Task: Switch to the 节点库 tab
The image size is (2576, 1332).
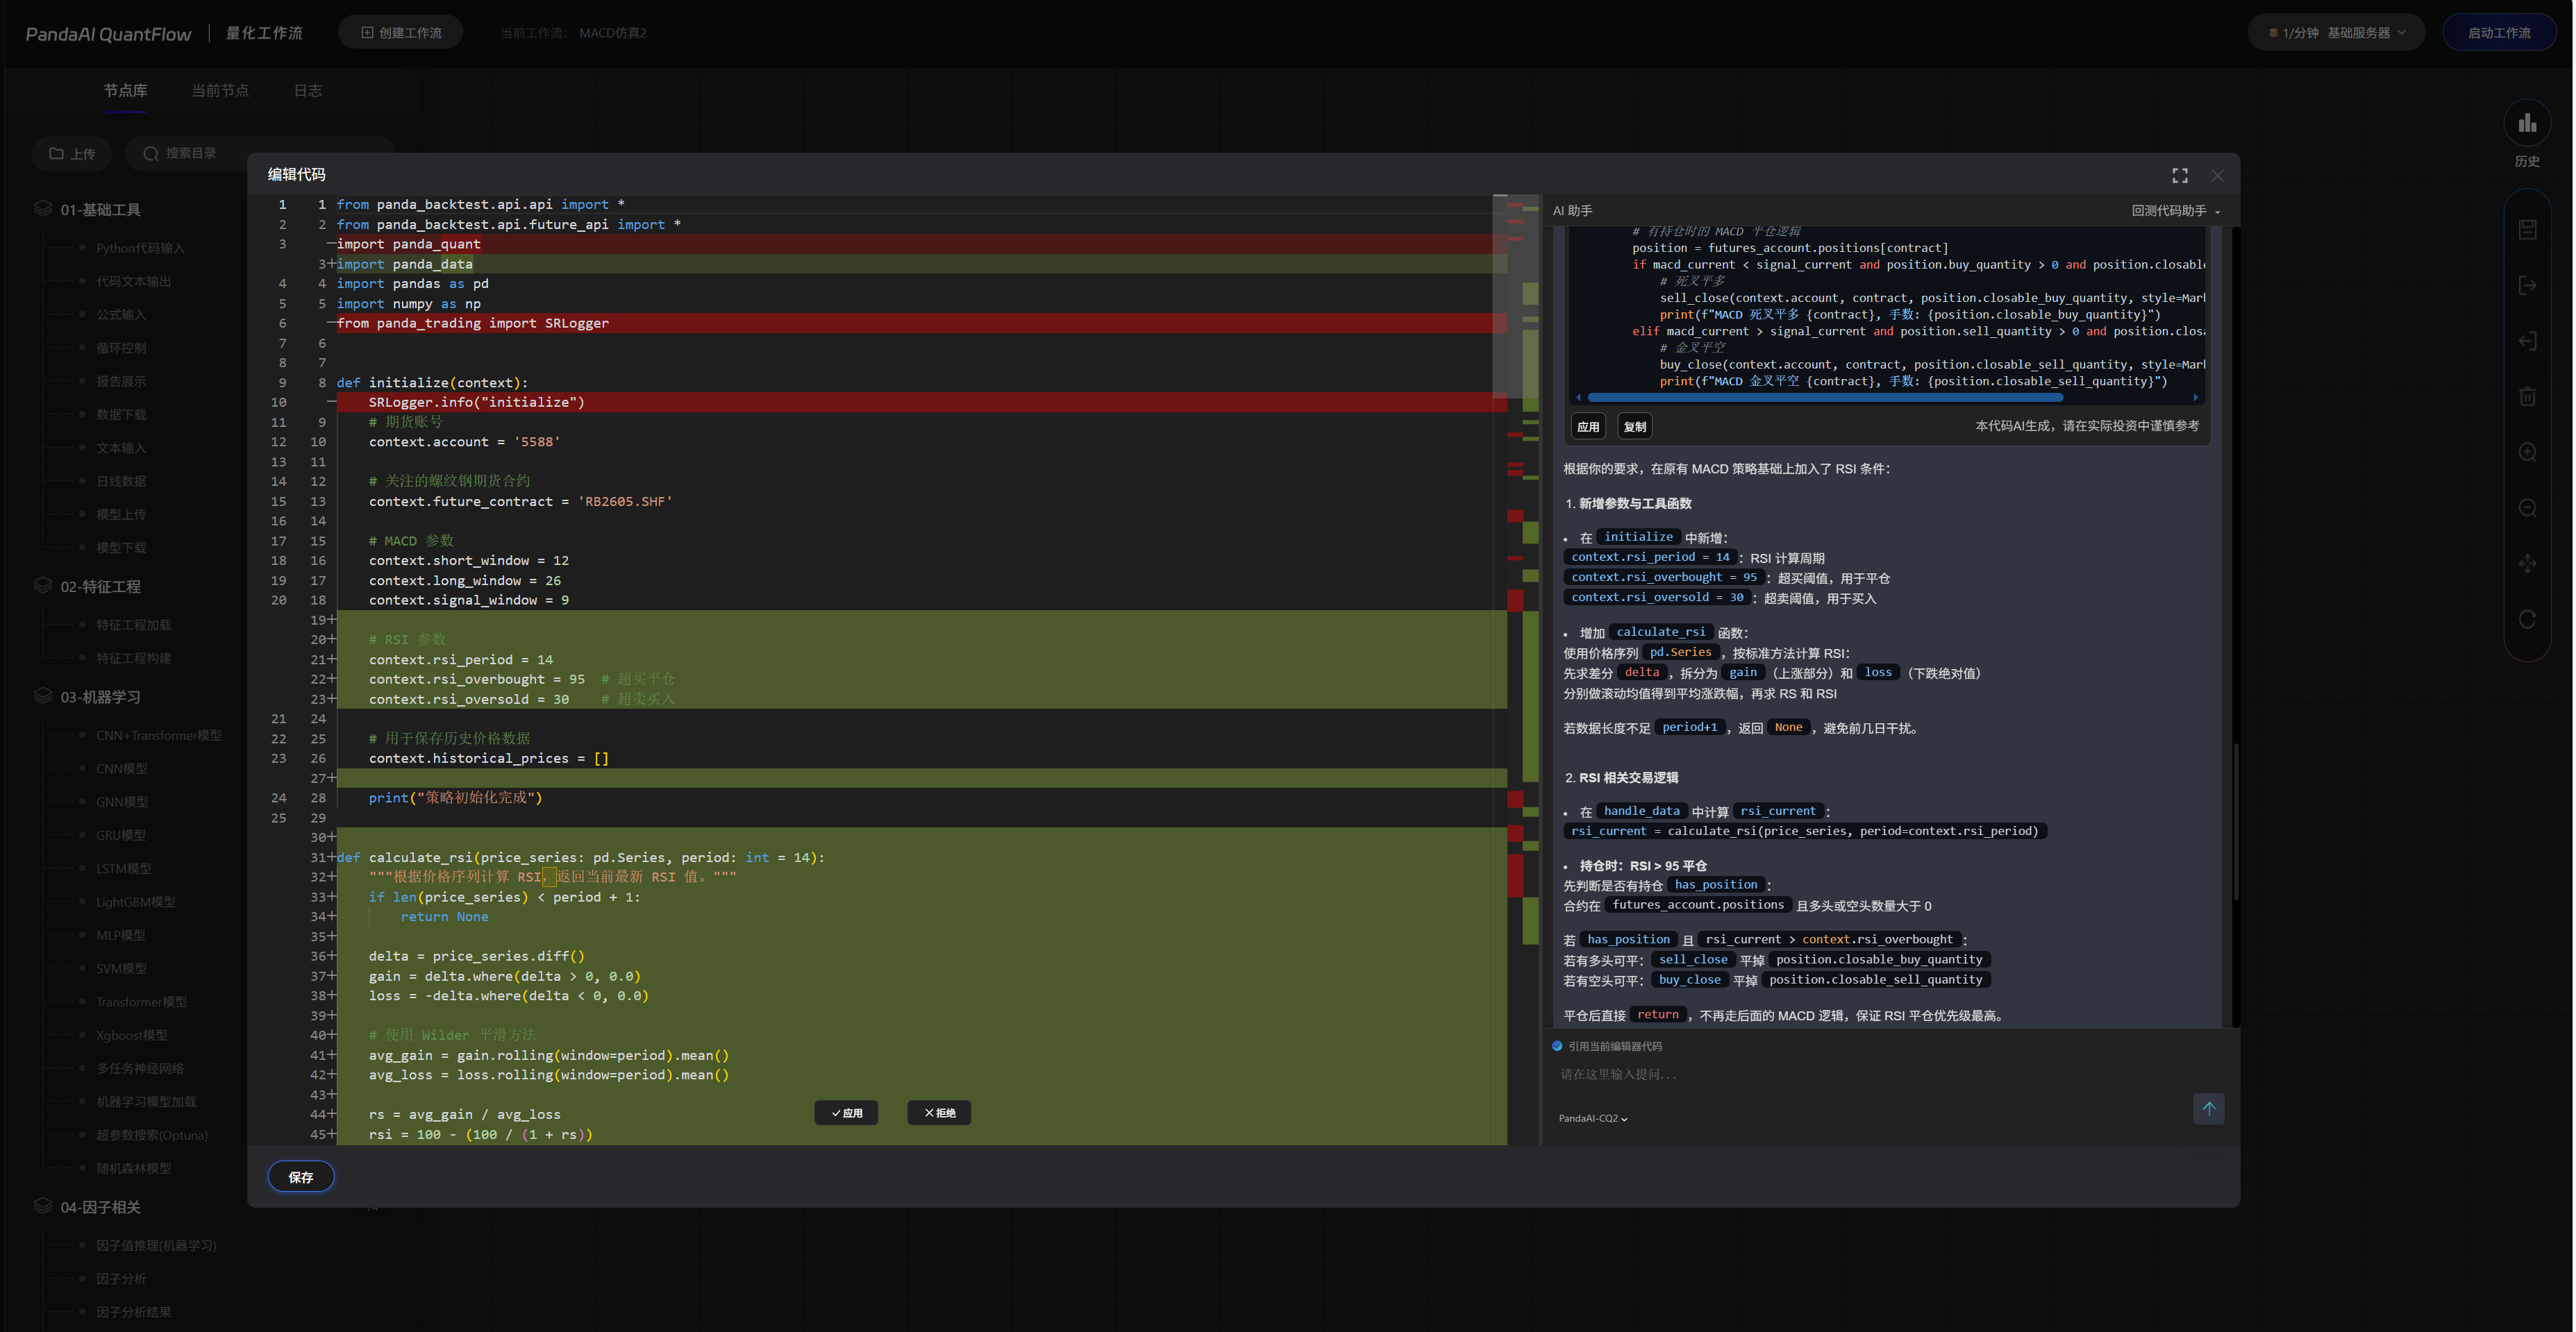Action: (125, 90)
